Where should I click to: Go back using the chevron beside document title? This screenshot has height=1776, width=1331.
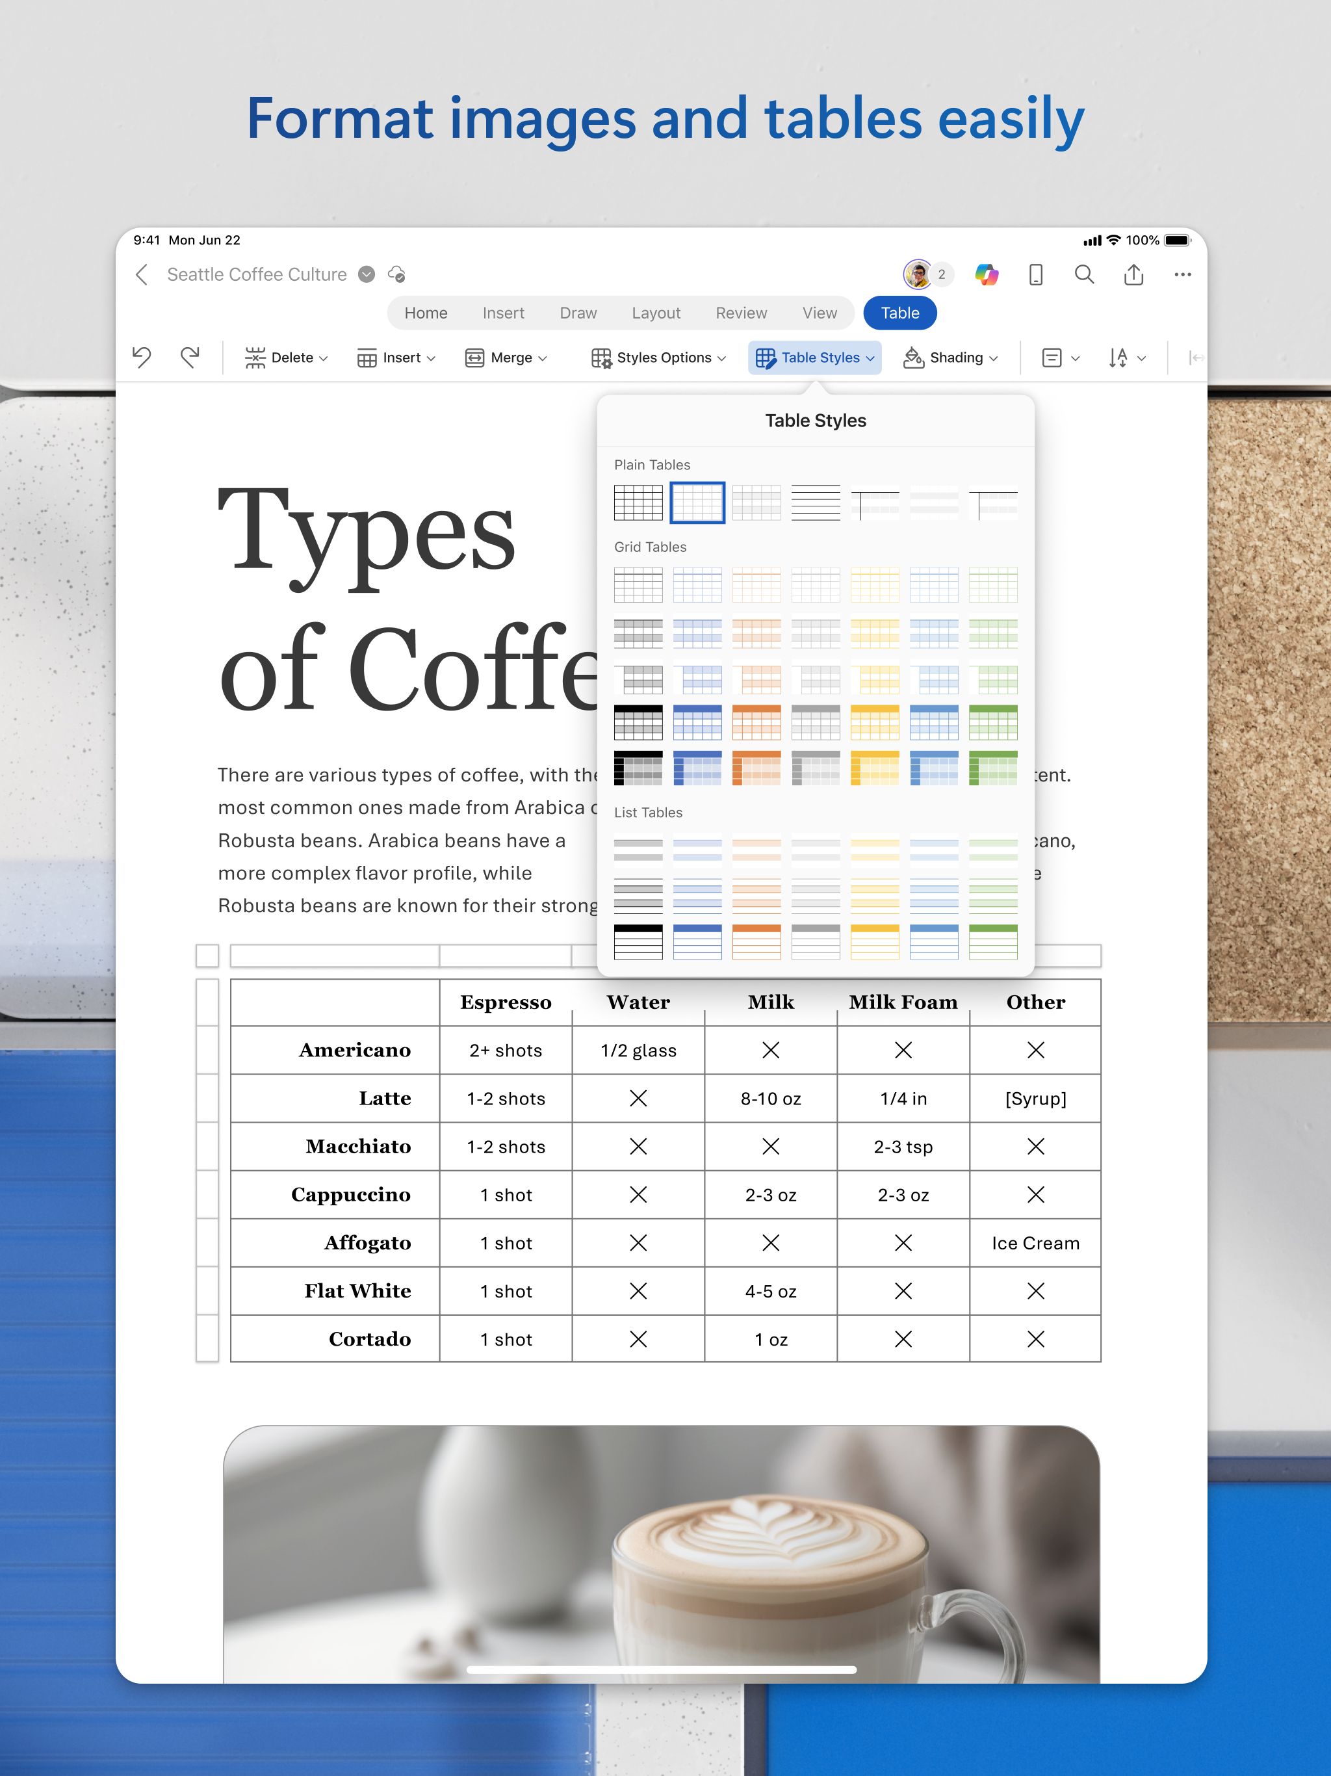(142, 274)
